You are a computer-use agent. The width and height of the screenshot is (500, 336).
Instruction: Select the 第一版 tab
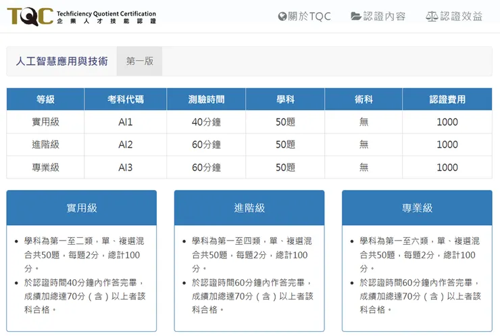(140, 61)
